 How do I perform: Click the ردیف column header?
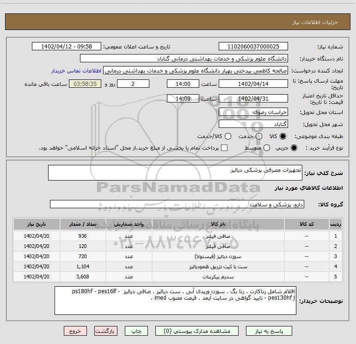pyautogui.click(x=336, y=224)
